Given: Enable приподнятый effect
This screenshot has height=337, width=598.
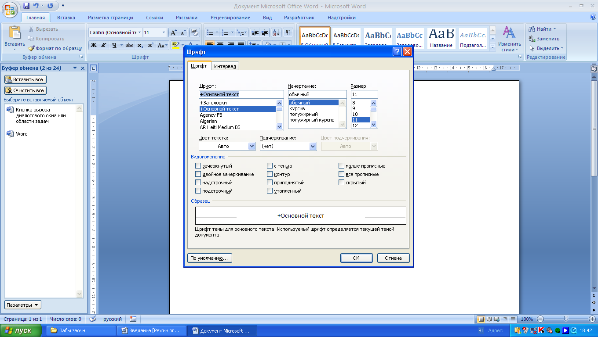Looking at the screenshot, I should [x=270, y=183].
